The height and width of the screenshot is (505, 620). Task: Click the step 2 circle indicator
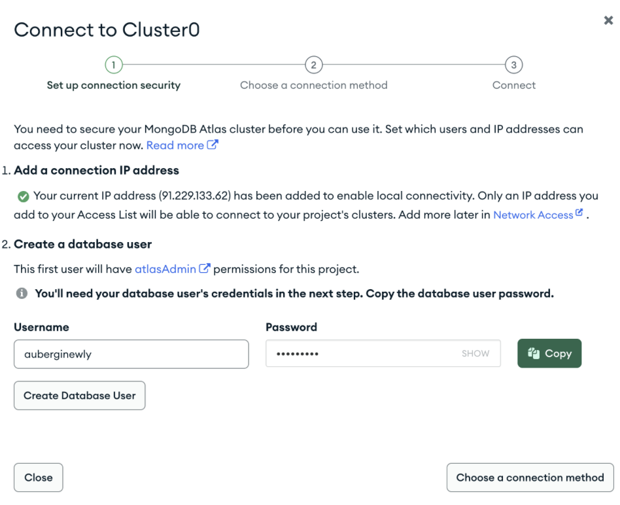point(313,65)
